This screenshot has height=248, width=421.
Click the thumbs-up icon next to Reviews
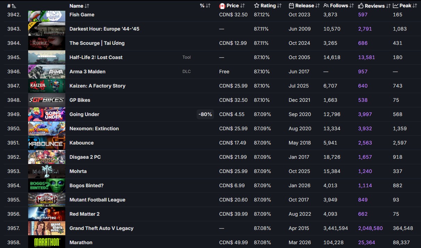click(361, 6)
